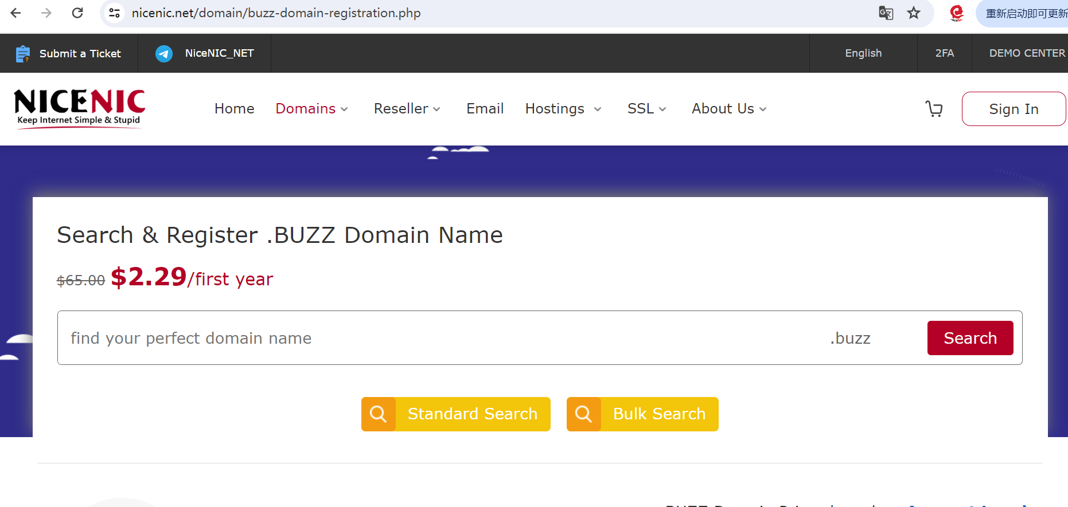Click Bulk Search magnifier icon
The width and height of the screenshot is (1068, 507).
coord(584,414)
